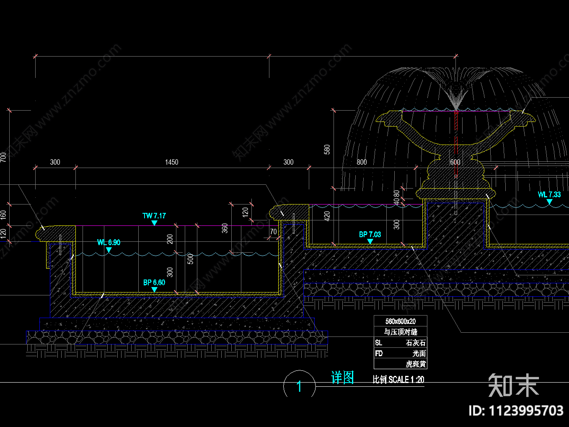Select the WL 7.33 water level label

(x=549, y=195)
